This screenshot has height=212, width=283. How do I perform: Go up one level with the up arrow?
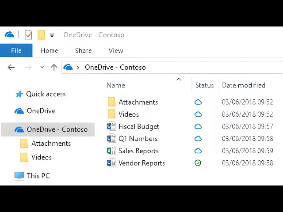click(54, 67)
